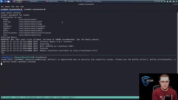Open the Edit menu
Viewport: 178px width, 100px height.
[13, 7]
